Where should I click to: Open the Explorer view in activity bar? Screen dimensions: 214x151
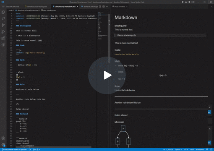[x=3, y=12]
